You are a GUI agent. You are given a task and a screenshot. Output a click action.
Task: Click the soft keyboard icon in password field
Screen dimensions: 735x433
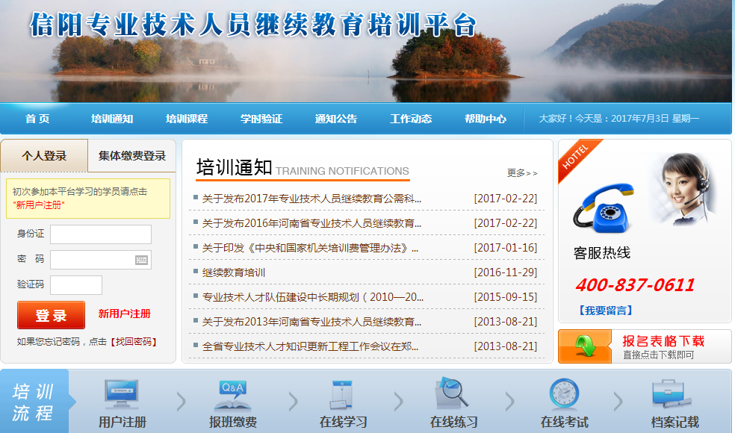[141, 260]
